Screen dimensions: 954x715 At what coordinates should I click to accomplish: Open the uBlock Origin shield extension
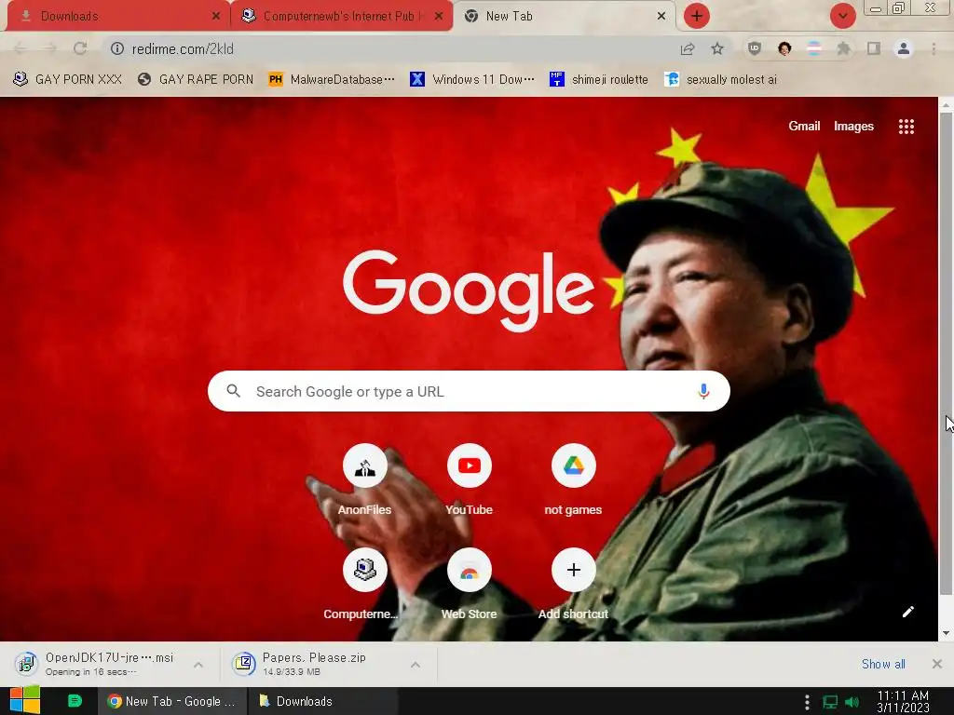pos(755,48)
